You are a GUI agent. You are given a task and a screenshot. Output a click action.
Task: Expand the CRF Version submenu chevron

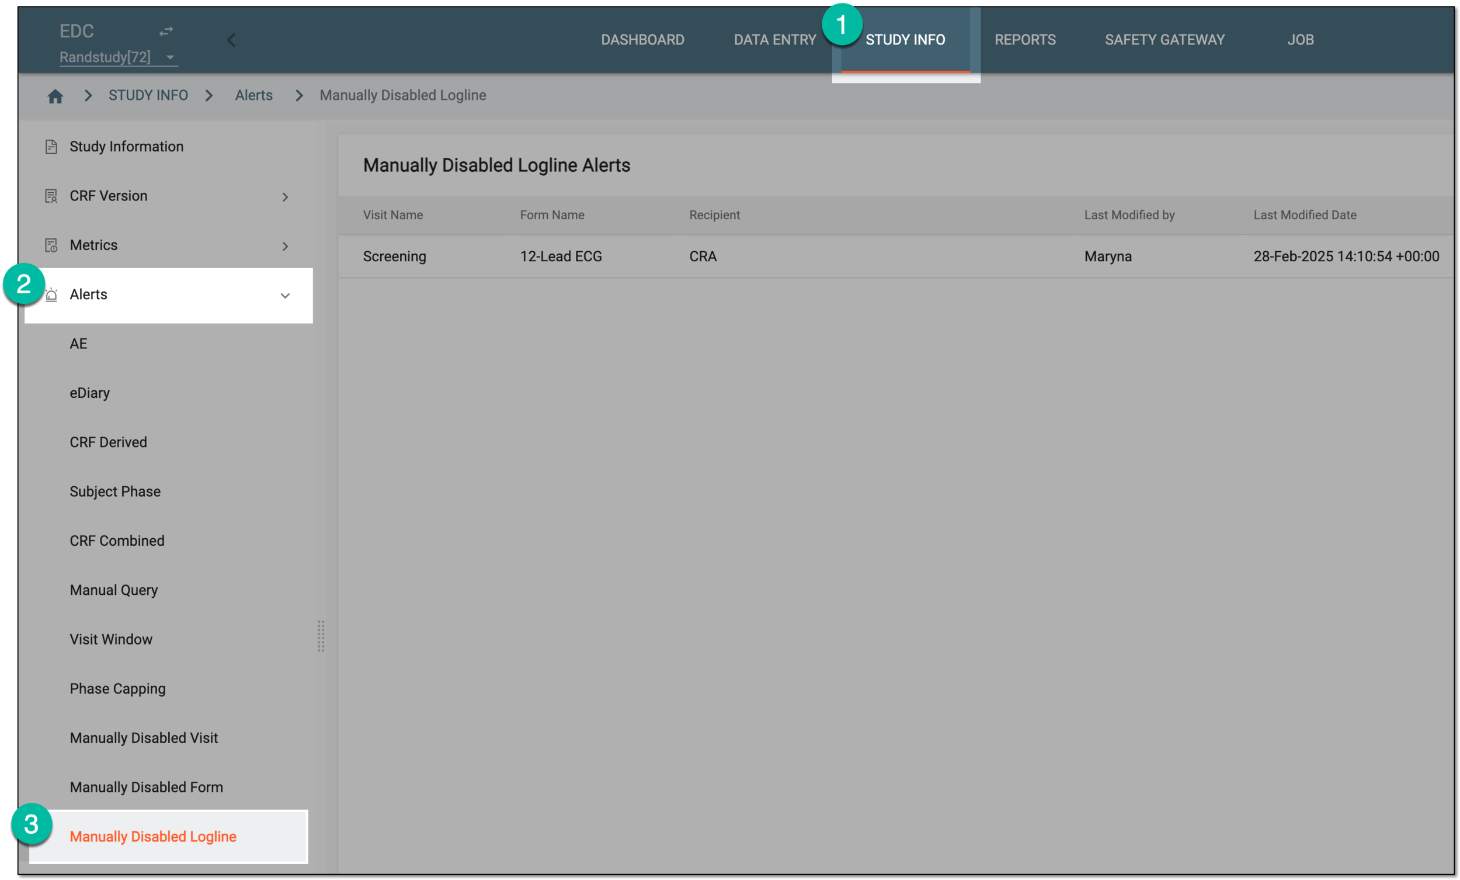coord(285,196)
